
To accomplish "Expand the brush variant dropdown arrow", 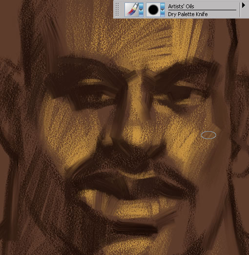I will coord(163,10).
